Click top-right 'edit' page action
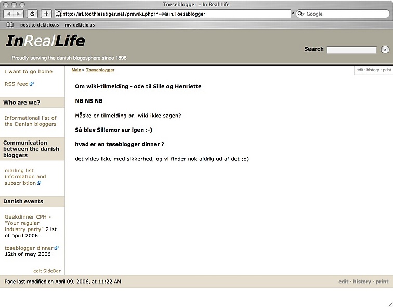Screen dimensions: 393x307 pyautogui.click(x=360, y=70)
